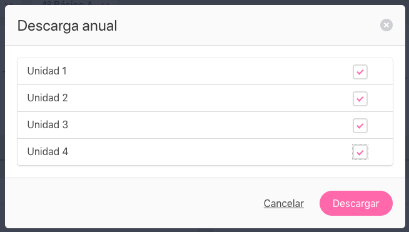This screenshot has height=232, width=409.
Task: Deselect the Unidad 3 checkbox
Action: point(360,126)
